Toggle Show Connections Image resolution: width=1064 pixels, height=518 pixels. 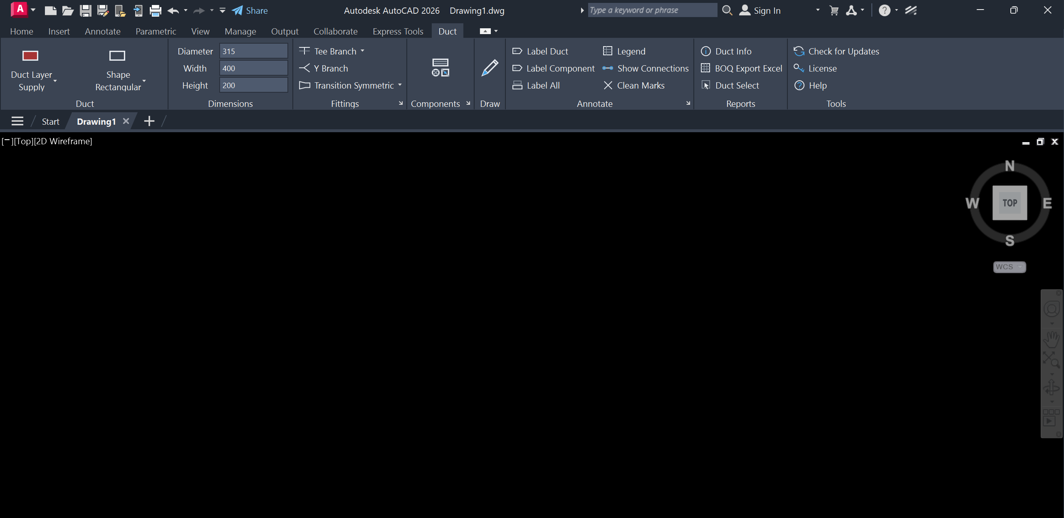tap(646, 68)
